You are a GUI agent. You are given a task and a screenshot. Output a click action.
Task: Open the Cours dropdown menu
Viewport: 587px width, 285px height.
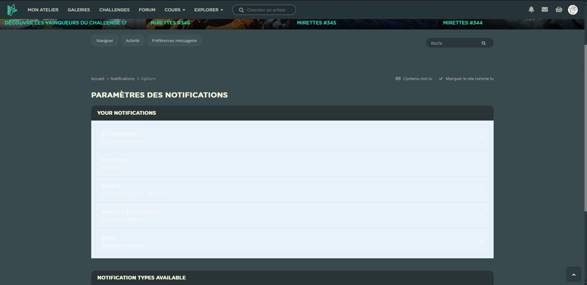point(174,10)
